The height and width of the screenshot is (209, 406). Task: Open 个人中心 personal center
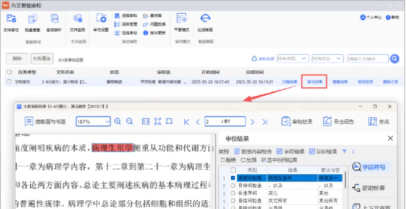coord(371,17)
